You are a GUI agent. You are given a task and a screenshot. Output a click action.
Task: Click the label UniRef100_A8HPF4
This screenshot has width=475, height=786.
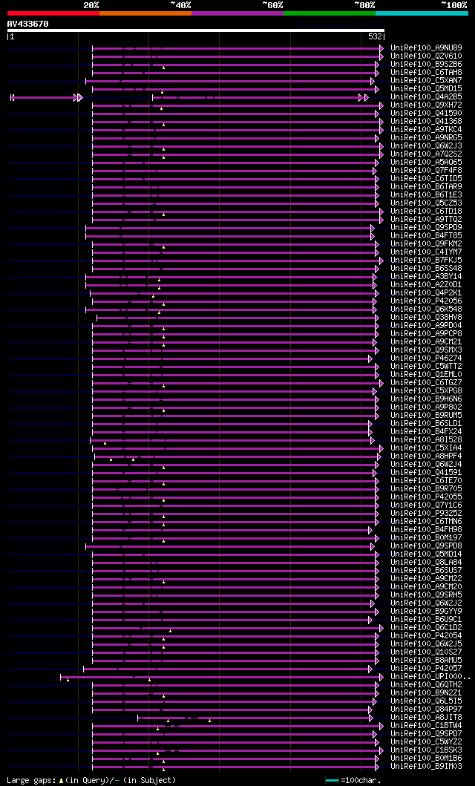click(x=427, y=456)
